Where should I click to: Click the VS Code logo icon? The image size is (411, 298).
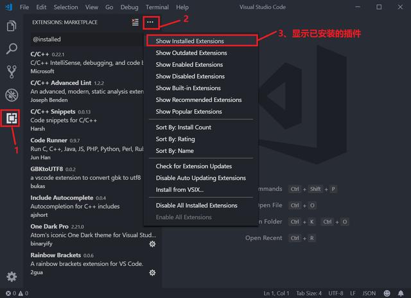8,7
